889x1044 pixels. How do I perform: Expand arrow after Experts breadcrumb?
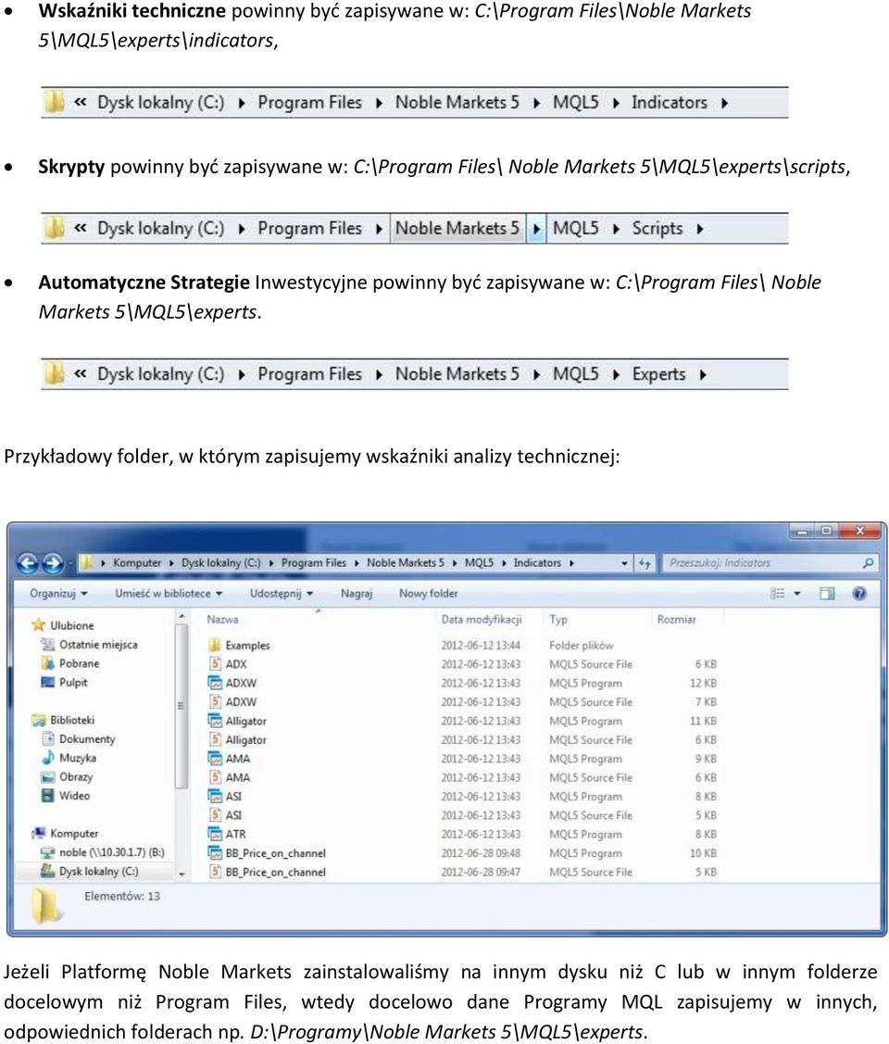point(703,375)
